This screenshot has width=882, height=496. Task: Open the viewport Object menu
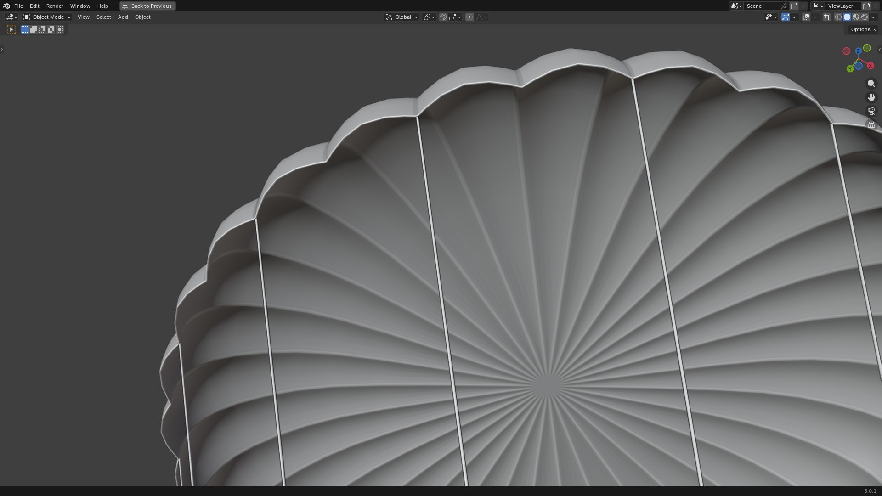pyautogui.click(x=142, y=17)
